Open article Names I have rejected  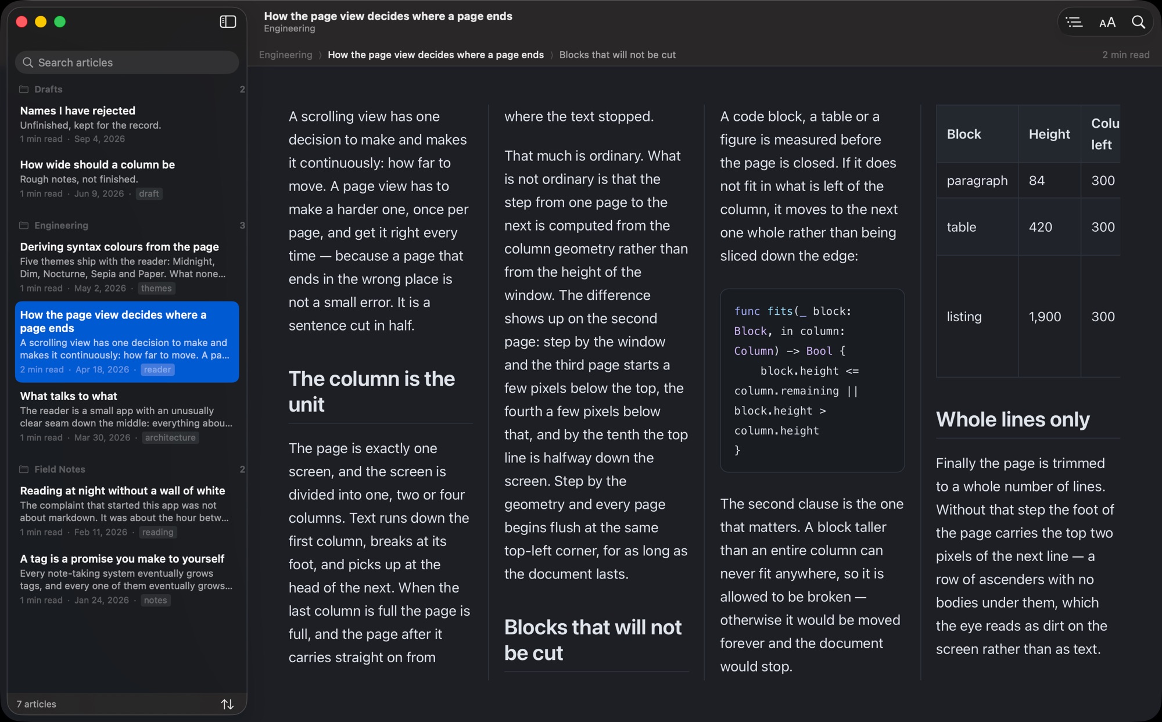(x=127, y=124)
